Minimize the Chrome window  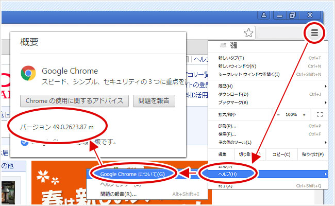pos(280,15)
